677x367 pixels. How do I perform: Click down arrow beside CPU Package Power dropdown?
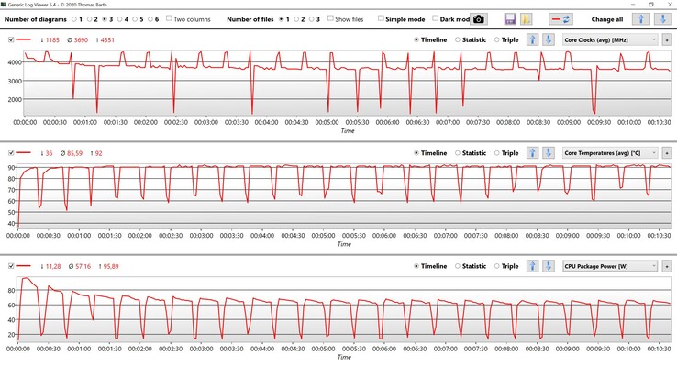point(549,266)
